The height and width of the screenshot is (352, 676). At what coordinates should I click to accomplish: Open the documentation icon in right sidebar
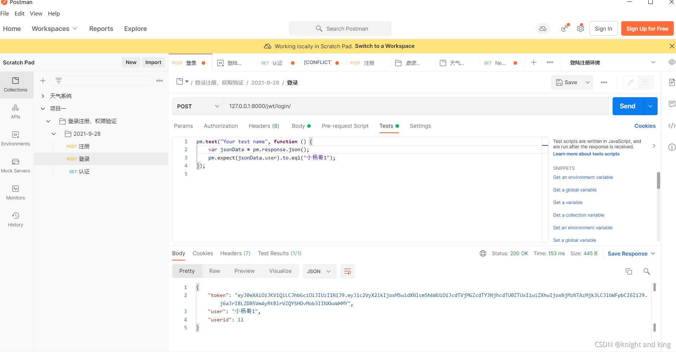pos(672,82)
